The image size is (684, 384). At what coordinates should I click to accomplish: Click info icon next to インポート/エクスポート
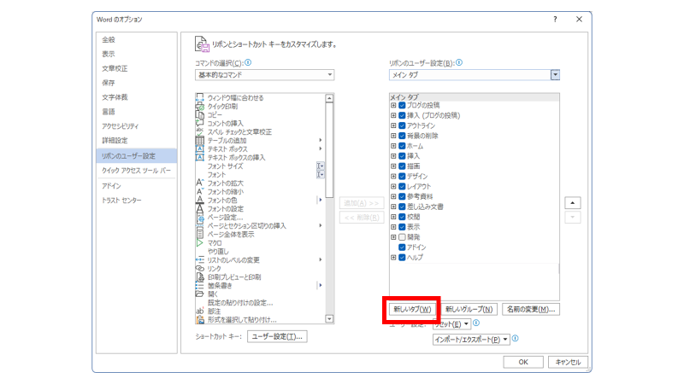point(516,338)
